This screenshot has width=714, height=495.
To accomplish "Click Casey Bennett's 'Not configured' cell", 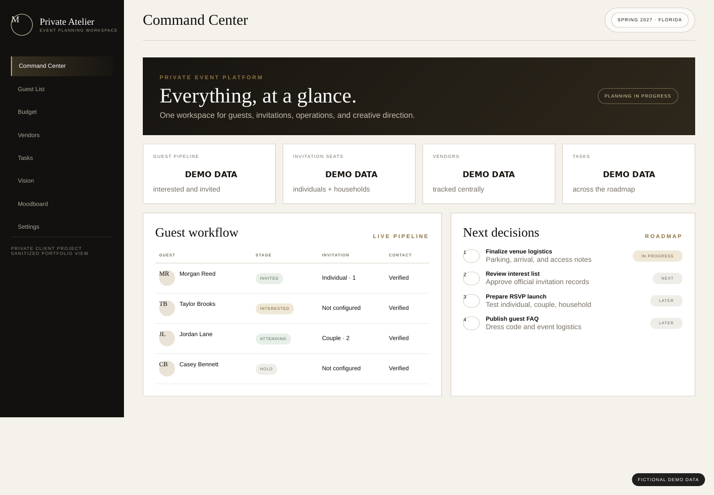I will coord(341,368).
